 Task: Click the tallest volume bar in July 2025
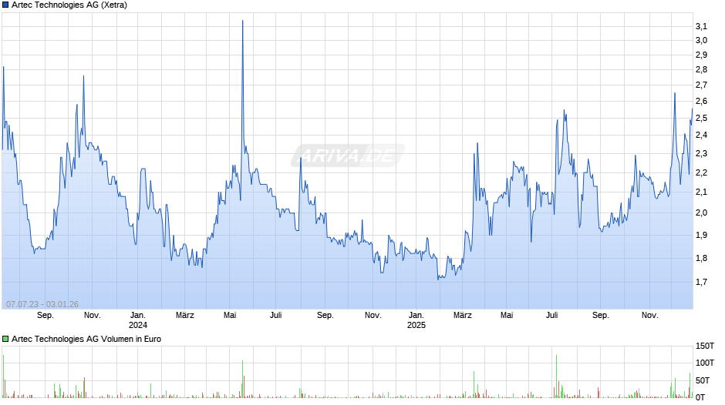(556, 376)
